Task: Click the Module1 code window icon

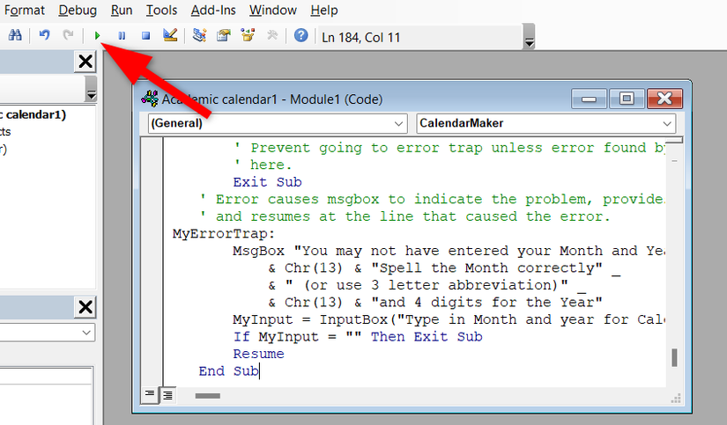Action: click(x=150, y=99)
